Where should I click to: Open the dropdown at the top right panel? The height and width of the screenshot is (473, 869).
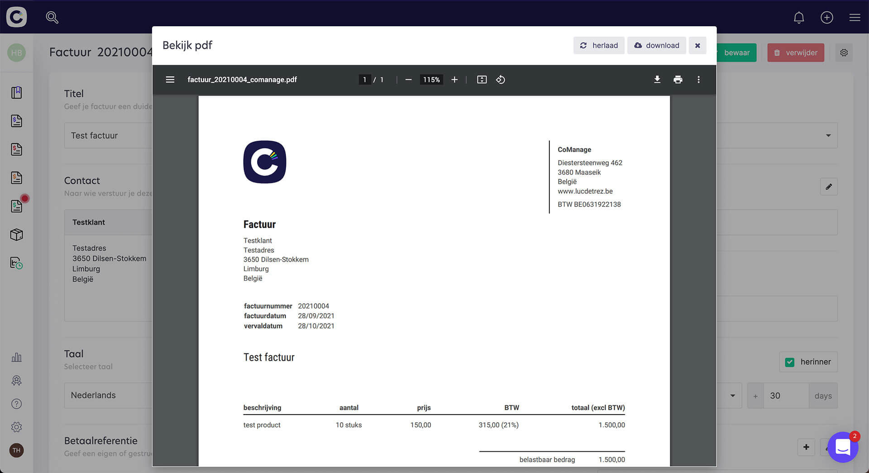pos(828,135)
